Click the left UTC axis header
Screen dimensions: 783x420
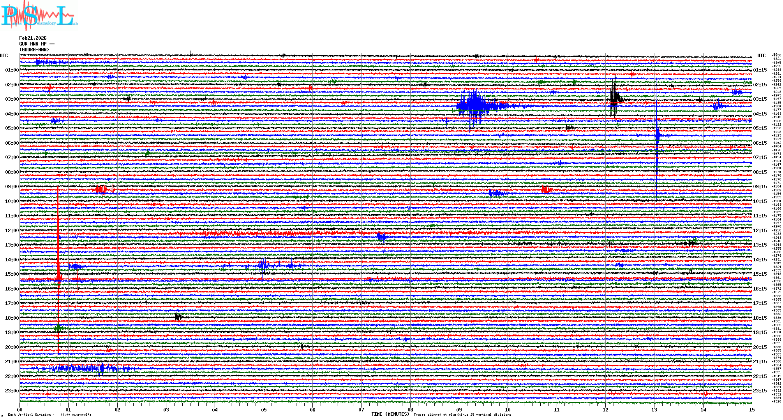(4, 56)
